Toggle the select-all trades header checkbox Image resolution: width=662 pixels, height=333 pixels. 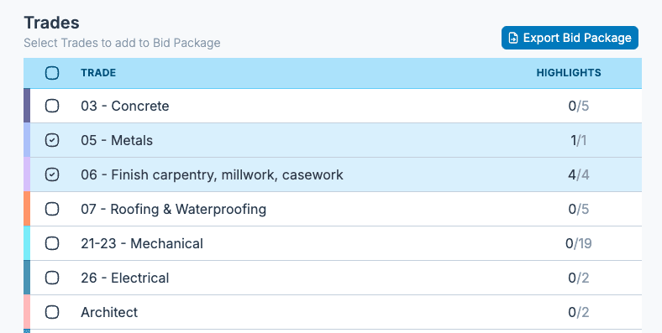tap(52, 73)
